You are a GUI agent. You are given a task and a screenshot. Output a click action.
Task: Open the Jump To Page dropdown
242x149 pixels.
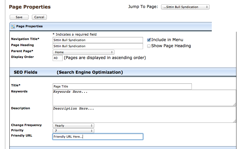[185, 7]
